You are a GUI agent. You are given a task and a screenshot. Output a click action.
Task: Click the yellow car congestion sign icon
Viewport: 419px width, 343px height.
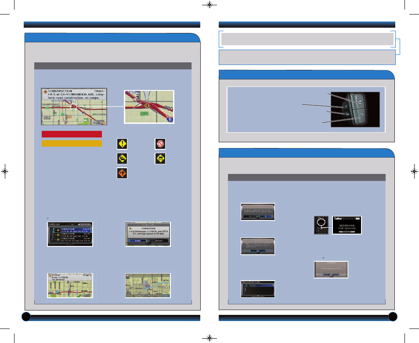click(x=122, y=159)
